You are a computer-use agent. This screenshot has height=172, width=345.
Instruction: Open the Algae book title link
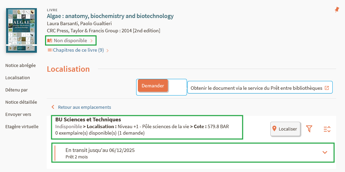pos(110,16)
